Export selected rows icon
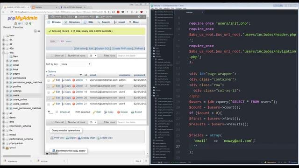The height and width of the screenshot is (168, 299). 133,112
